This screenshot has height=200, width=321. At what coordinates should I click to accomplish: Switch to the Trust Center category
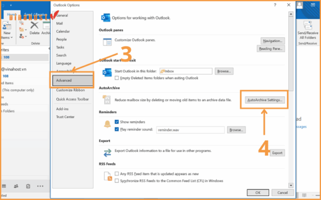[x=66, y=116]
